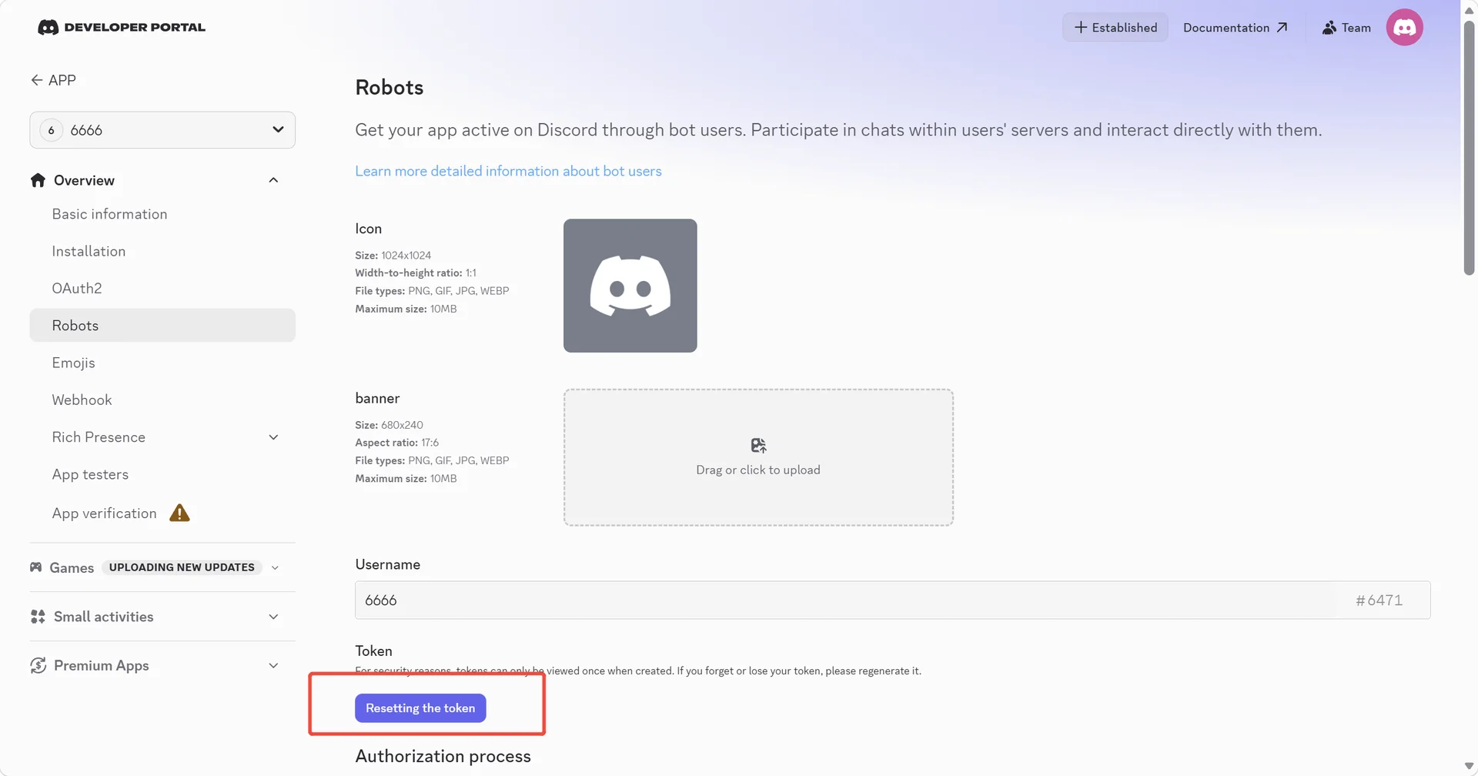Click the 6666 app badge icon
Screen dimensions: 1478x776
(51, 130)
